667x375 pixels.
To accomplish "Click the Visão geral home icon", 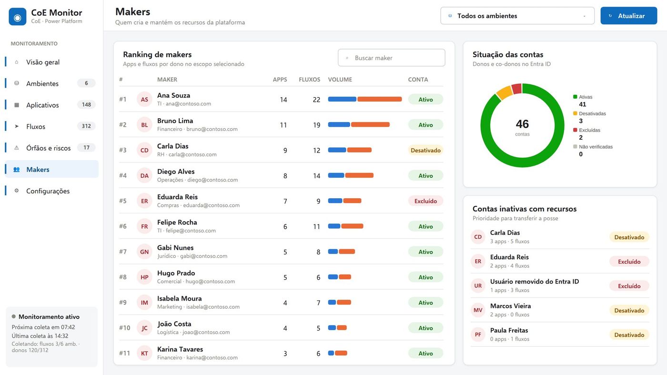I will point(17,62).
